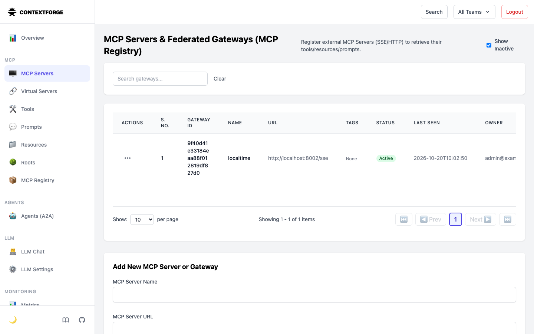The height and width of the screenshot is (334, 534).
Task: Open the documentation book icon
Action: [x=66, y=320]
